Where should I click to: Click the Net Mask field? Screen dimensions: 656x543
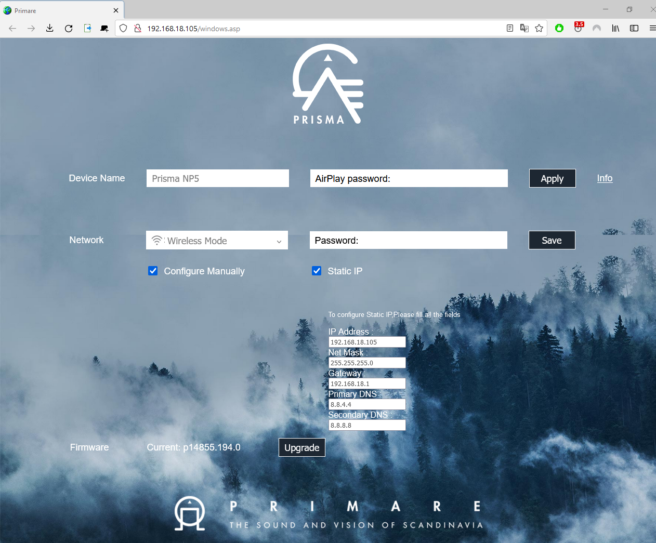(x=367, y=363)
